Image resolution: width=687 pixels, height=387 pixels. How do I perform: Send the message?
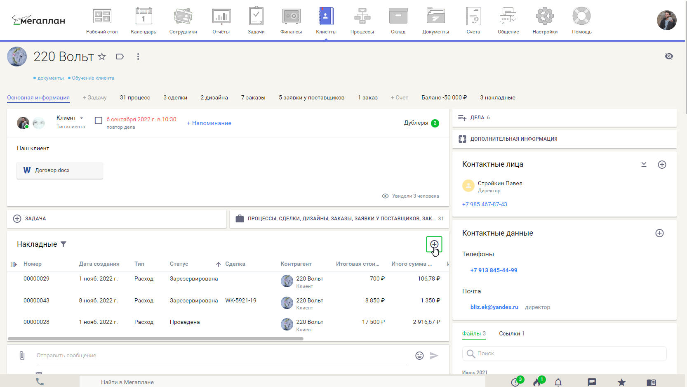point(434,356)
